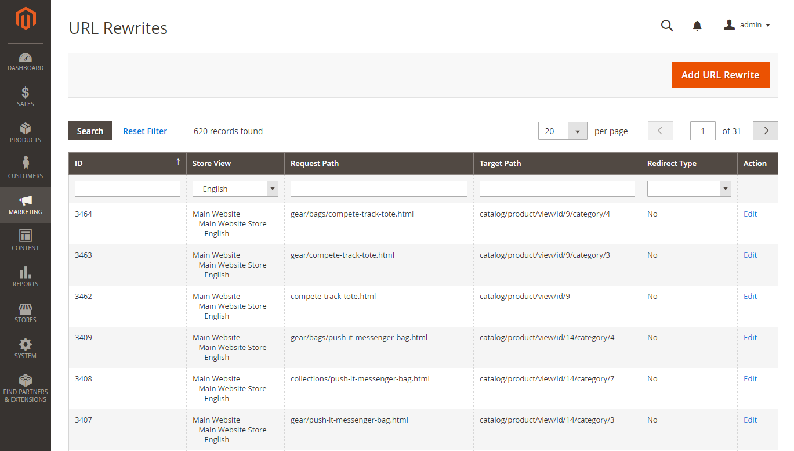Focus the Request Path filter input
Image resolution: width=794 pixels, height=451 pixels.
click(379, 189)
